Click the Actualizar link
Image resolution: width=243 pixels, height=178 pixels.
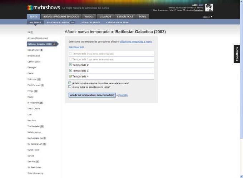coord(198,10)
